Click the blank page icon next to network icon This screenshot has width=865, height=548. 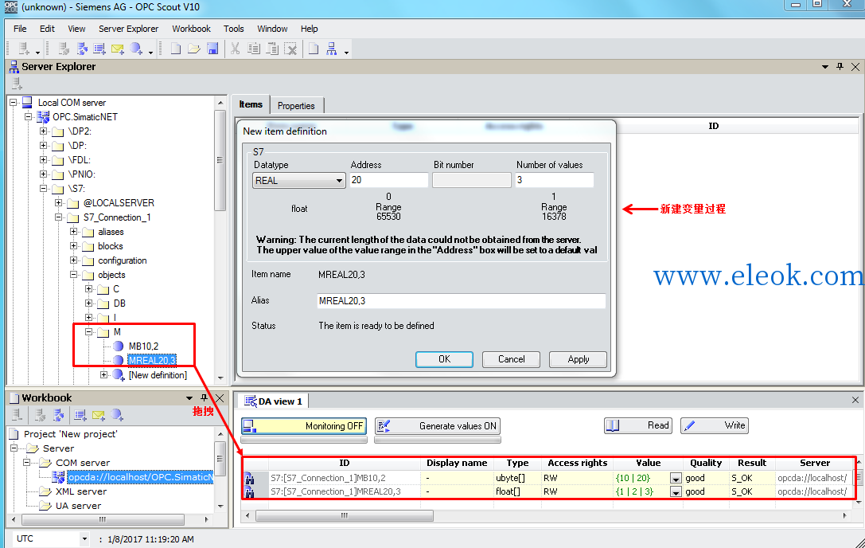[x=314, y=49]
